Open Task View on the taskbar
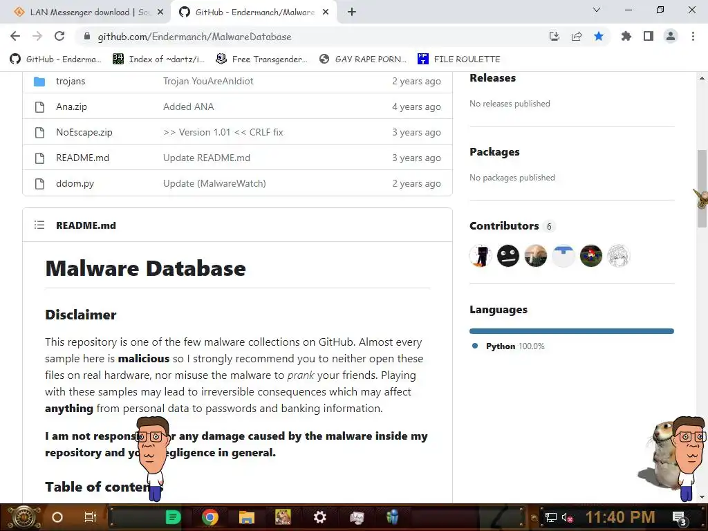 [91, 517]
